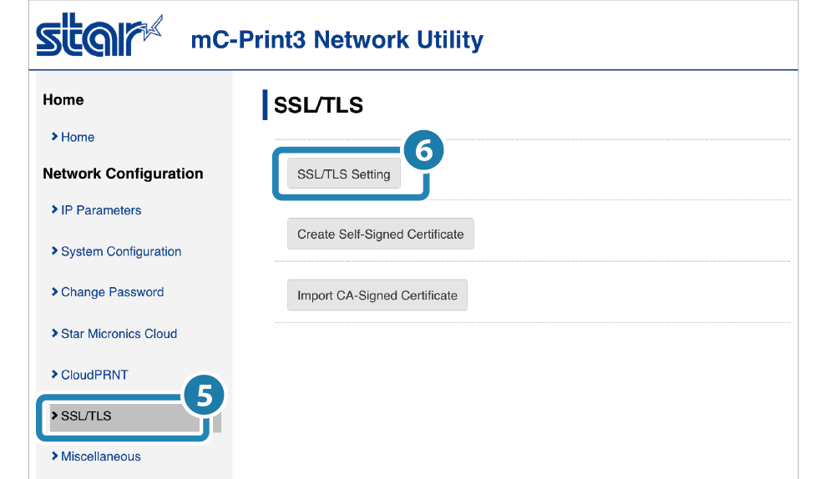This screenshot has width=835, height=479.
Task: Click the chevron beside Miscellaneous
Action: click(x=53, y=456)
